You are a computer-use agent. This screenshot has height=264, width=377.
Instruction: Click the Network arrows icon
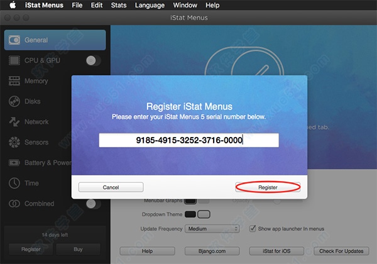(x=14, y=122)
